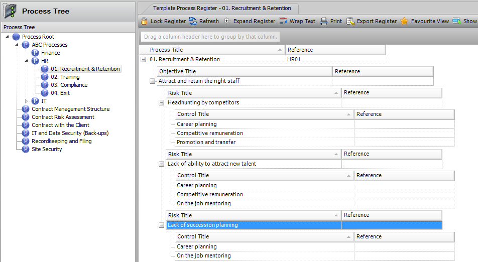Click the Refresh button label

coord(209,21)
